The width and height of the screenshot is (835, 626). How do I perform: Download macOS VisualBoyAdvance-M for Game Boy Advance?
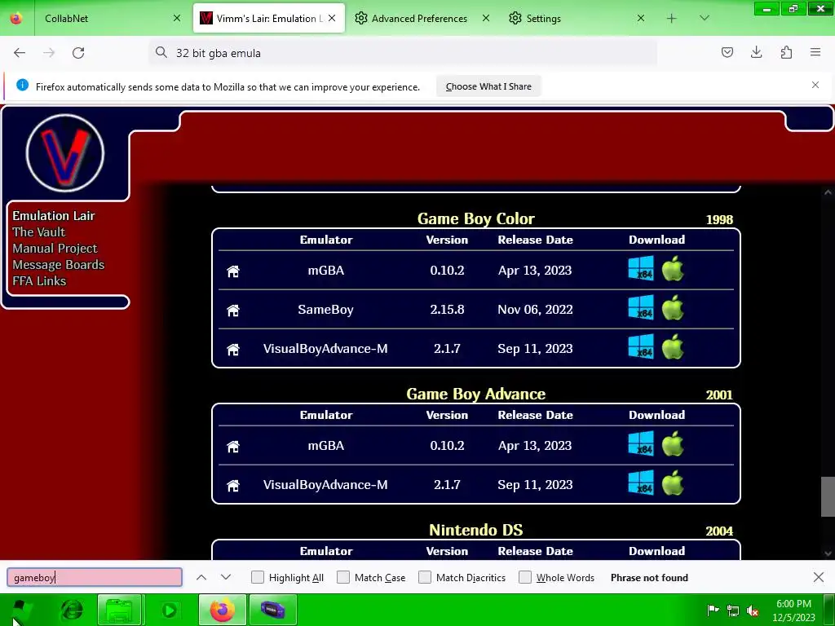(673, 483)
